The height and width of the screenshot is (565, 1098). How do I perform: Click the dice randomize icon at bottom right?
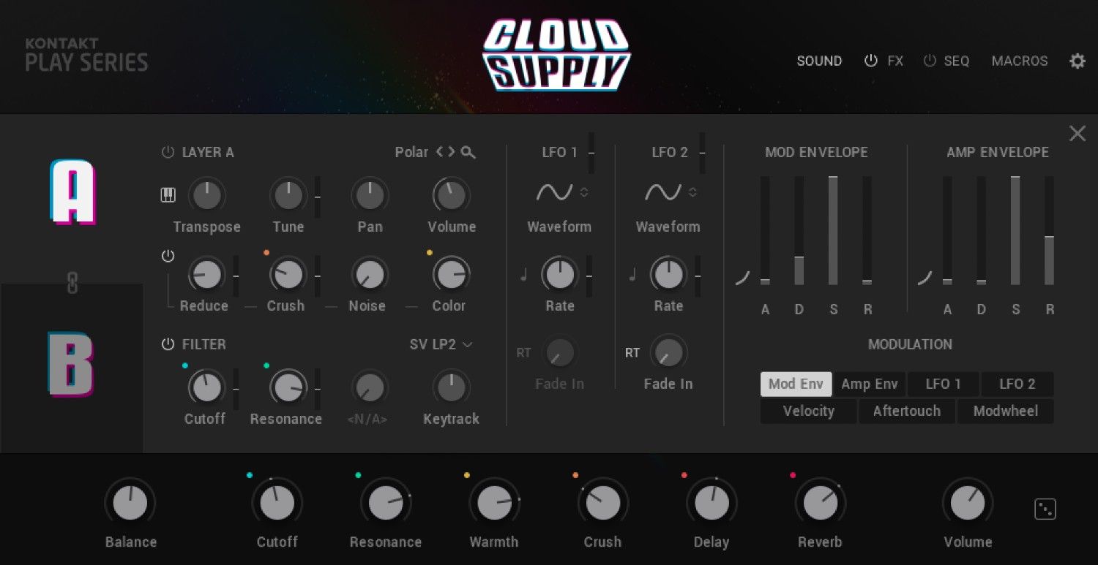pos(1045,508)
